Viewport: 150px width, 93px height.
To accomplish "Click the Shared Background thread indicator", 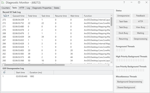I will pos(126,87).
